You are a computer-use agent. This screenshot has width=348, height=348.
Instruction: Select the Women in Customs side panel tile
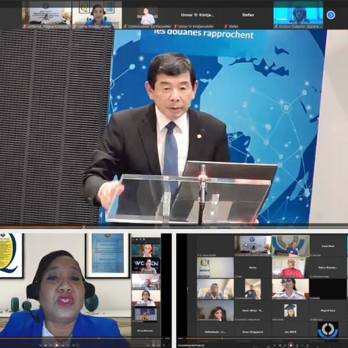click(x=146, y=266)
